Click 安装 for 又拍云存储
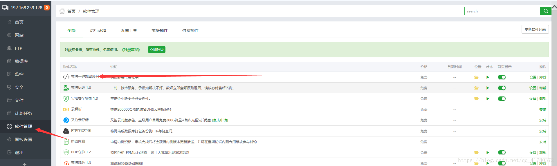557x166 pixels. tap(543, 120)
